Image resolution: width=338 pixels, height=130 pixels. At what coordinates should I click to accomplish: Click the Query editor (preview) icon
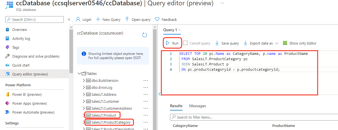pyautogui.click(x=8, y=74)
